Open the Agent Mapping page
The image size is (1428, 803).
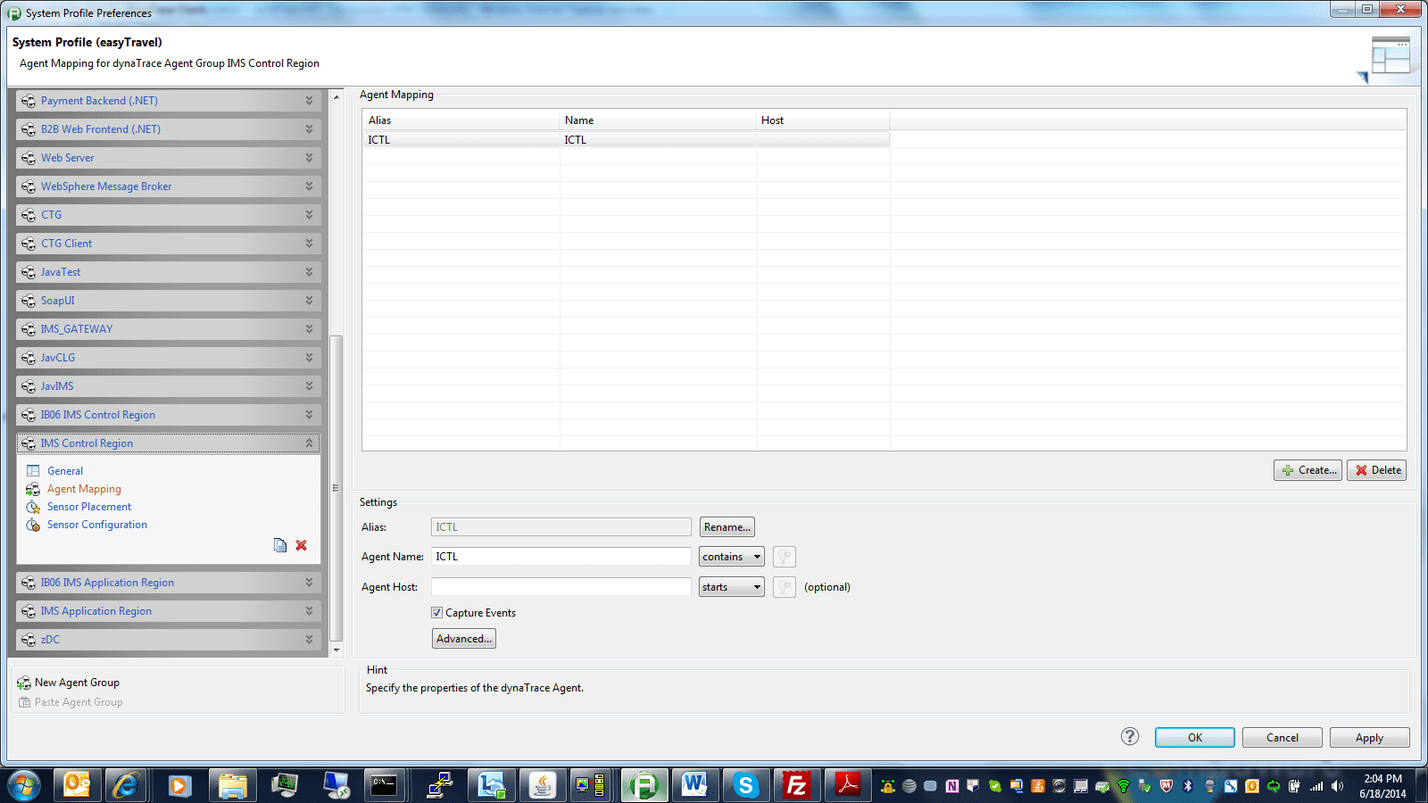click(x=84, y=489)
